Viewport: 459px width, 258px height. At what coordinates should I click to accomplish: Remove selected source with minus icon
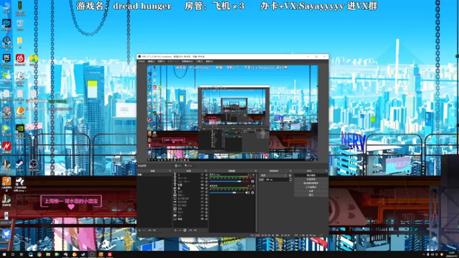point(180,230)
